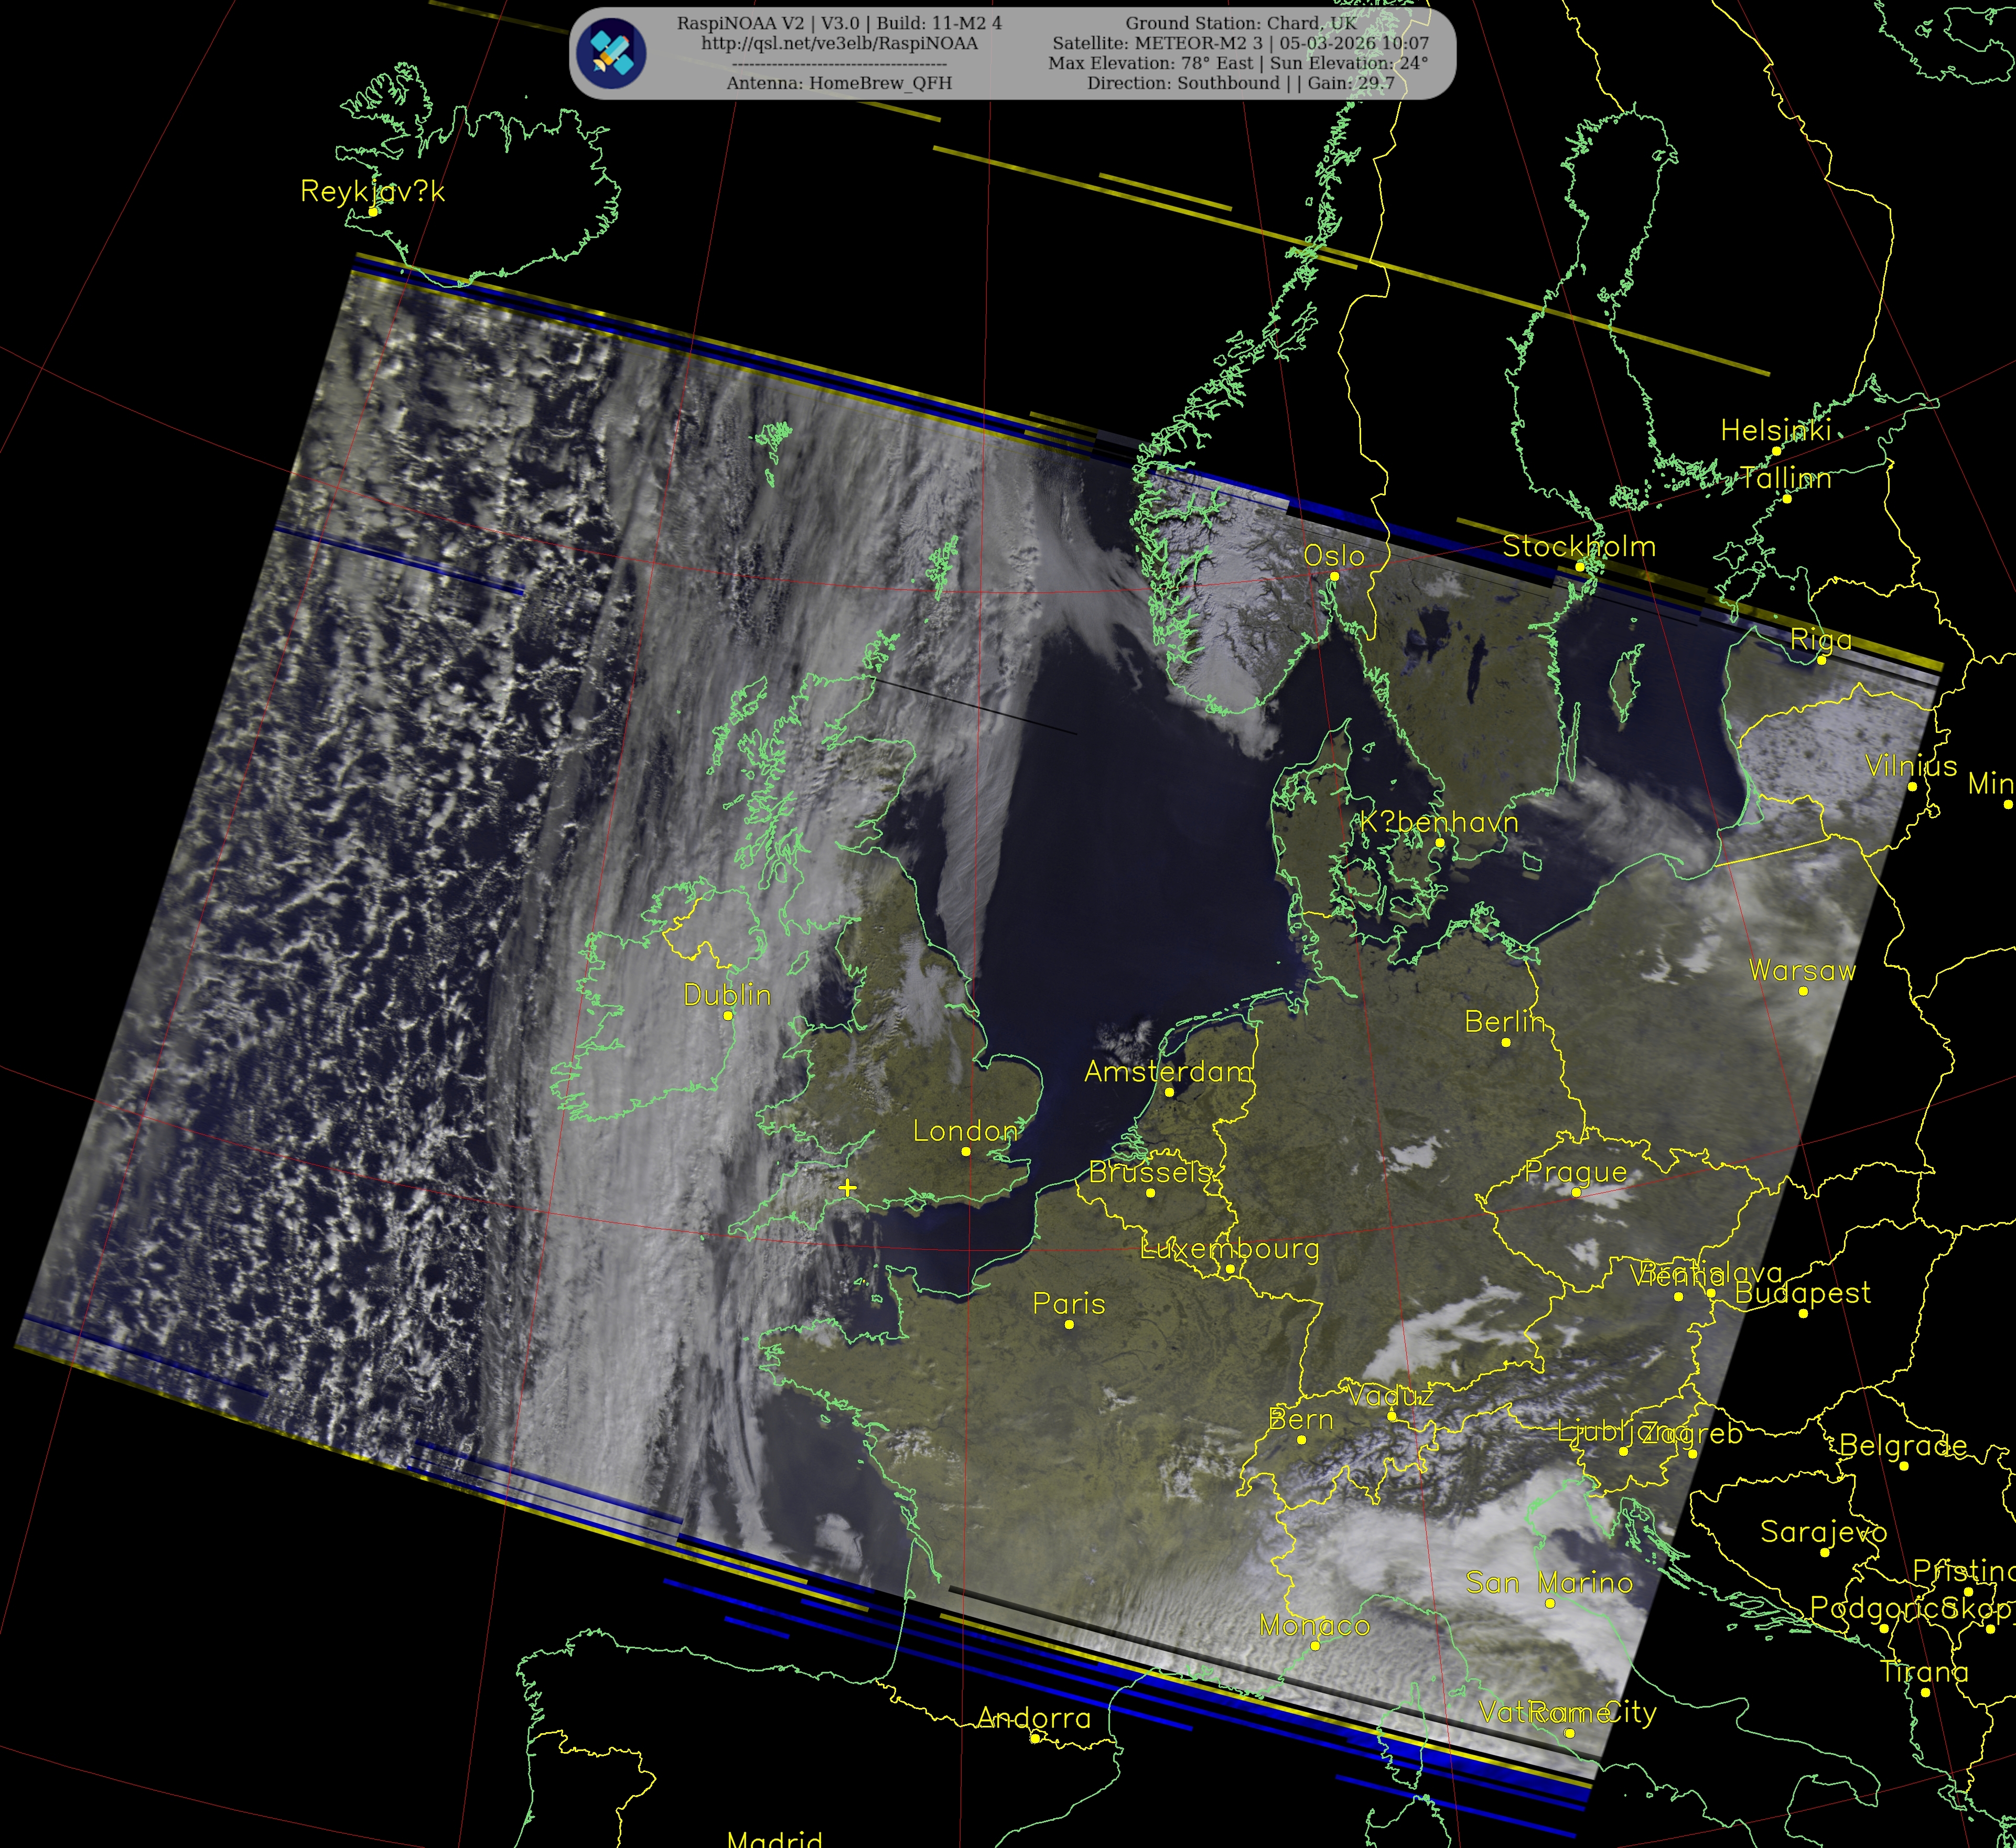This screenshot has height=1848, width=2016.
Task: Click the yellow ground station cross marker
Action: click(847, 1187)
